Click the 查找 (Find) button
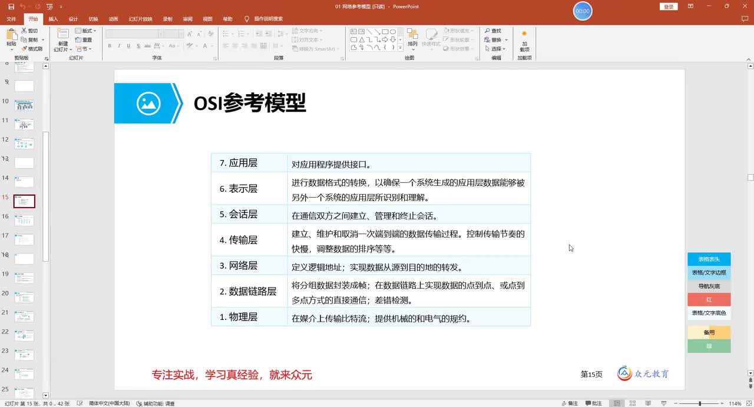Viewport: 754px width, 407px height. coord(492,31)
